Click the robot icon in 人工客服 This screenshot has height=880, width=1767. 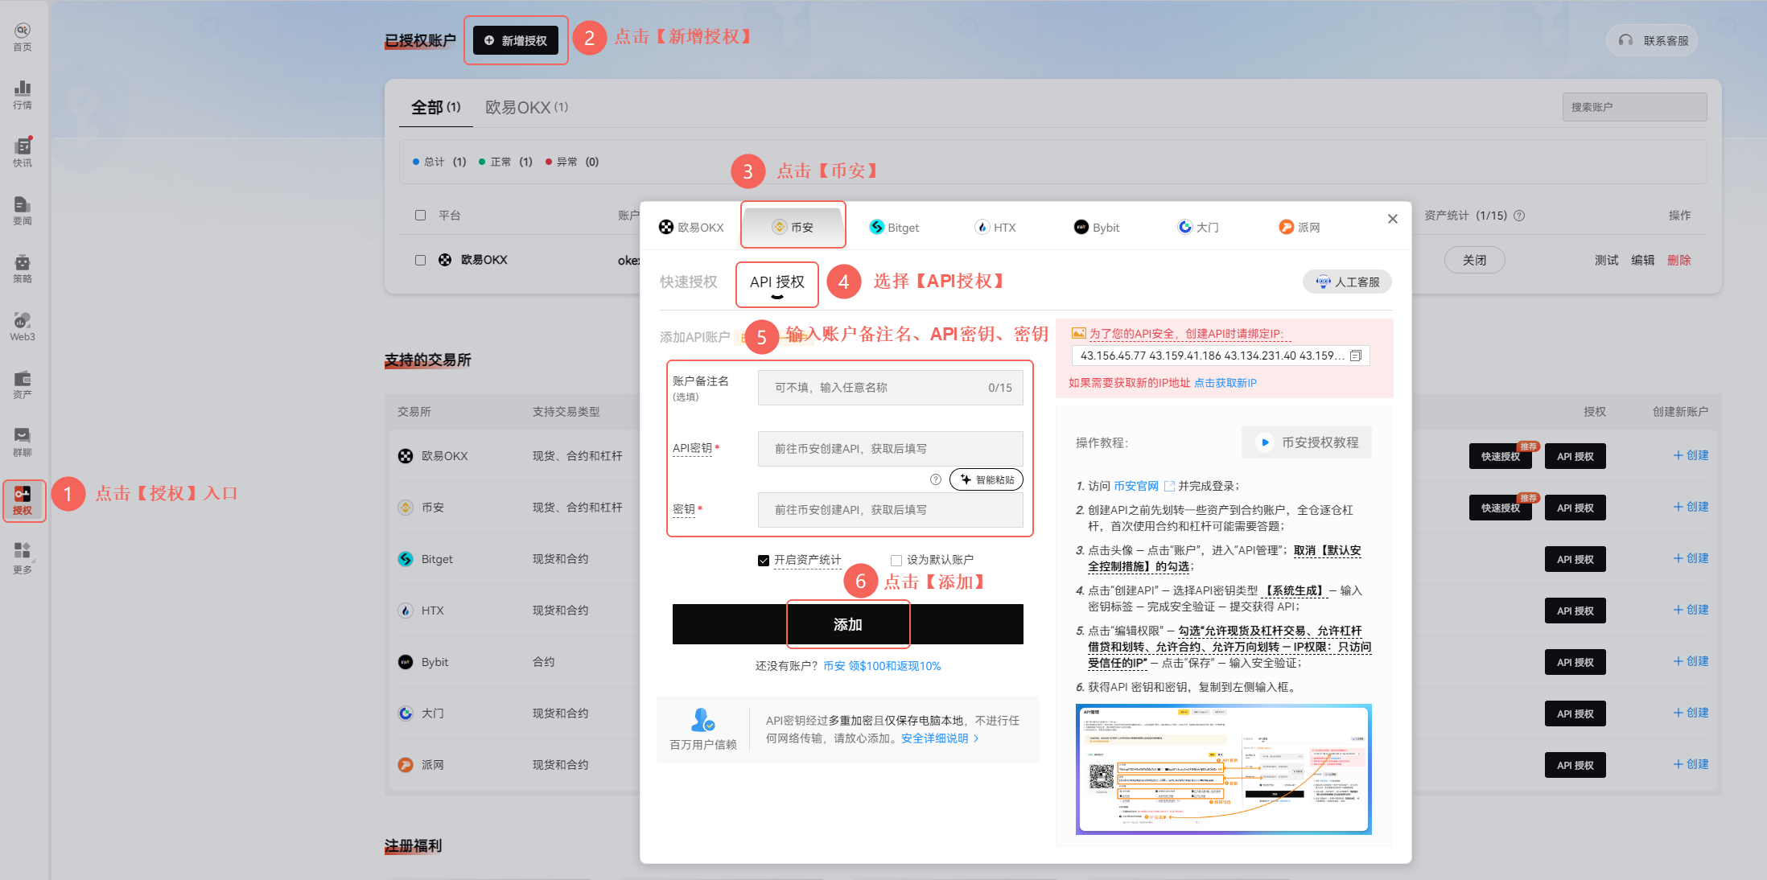[1323, 282]
